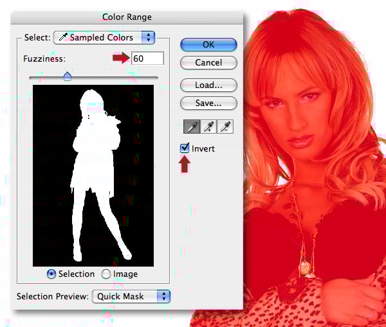This screenshot has width=386, height=327.
Task: Select the Subtract from Sample eyedropper
Action: [225, 127]
